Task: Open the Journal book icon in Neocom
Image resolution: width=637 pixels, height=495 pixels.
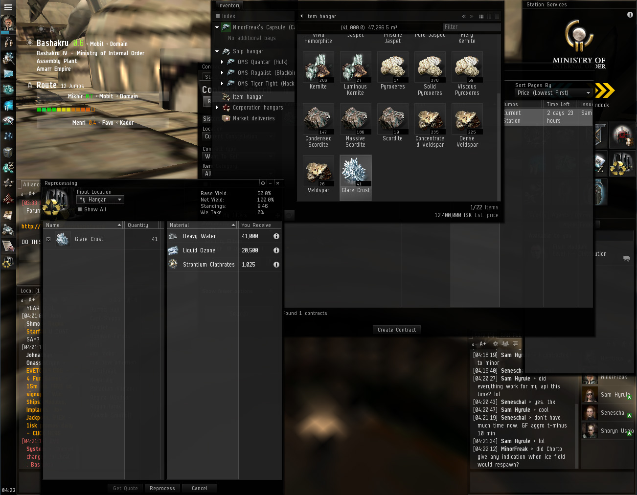Action: pos(8,214)
